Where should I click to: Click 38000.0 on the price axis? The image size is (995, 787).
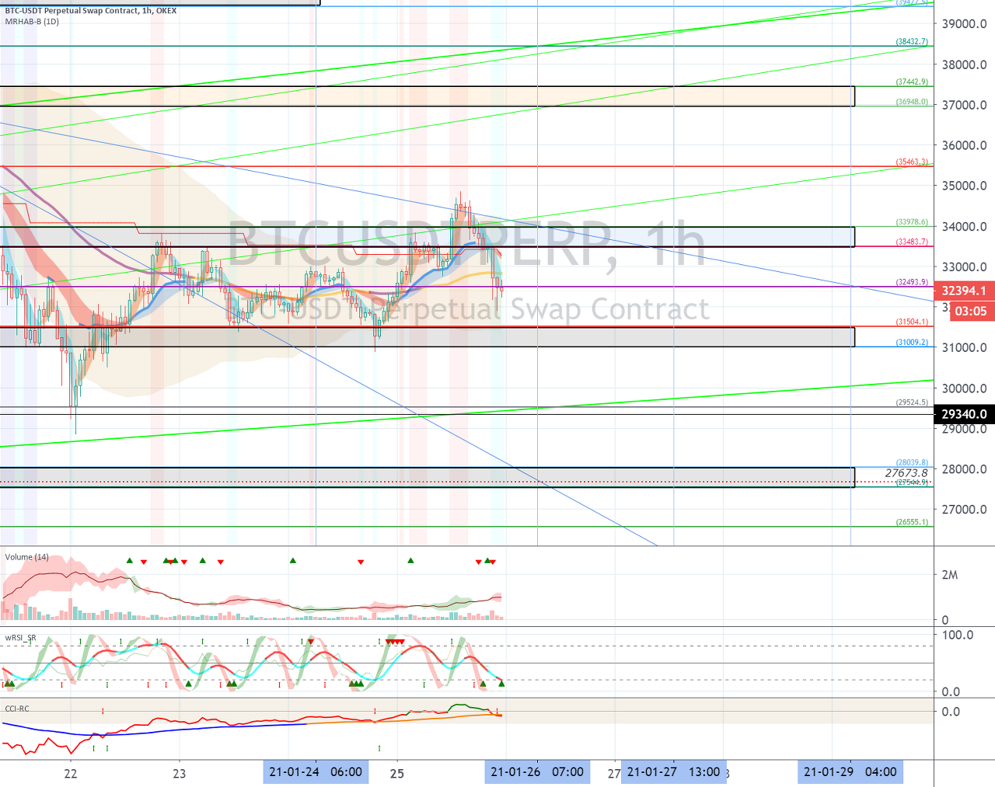[964, 64]
